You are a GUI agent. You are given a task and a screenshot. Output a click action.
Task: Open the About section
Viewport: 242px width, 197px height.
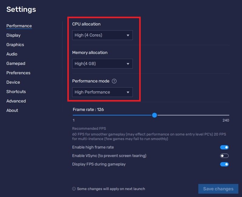[12, 110]
